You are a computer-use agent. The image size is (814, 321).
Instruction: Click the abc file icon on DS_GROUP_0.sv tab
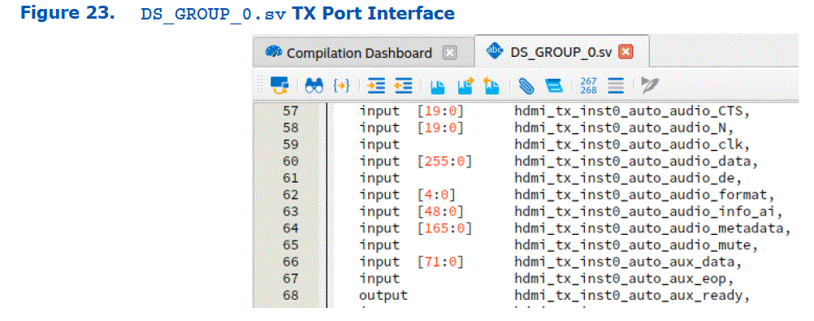[x=495, y=51]
